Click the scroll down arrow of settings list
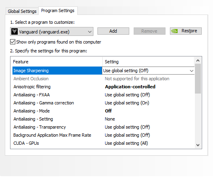213x177 pixels. (198, 145)
